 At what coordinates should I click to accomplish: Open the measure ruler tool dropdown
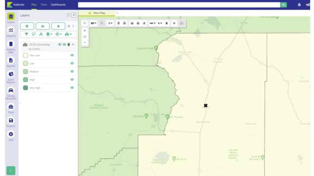click(x=152, y=23)
